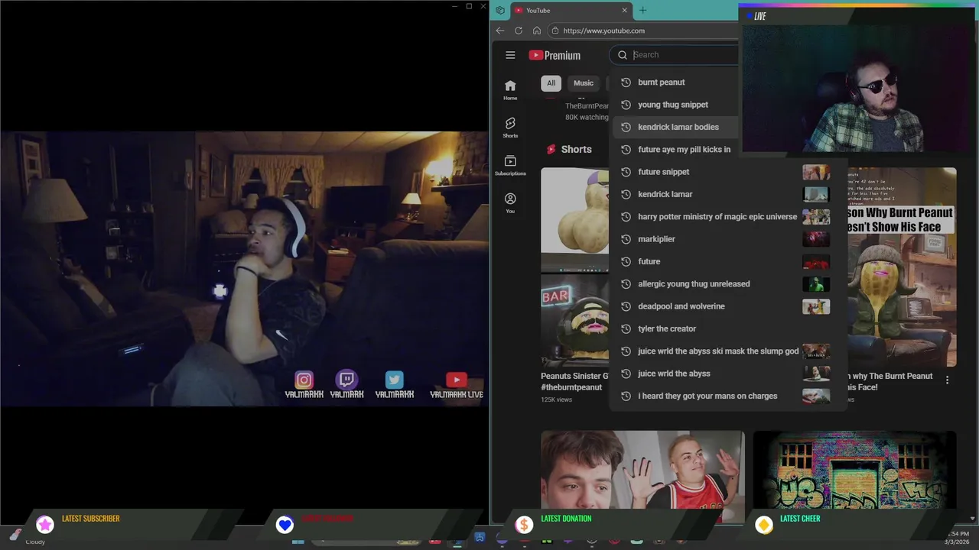Choose the plain 'future' suggestion
Screen dimensions: 979x550
pyautogui.click(x=649, y=261)
